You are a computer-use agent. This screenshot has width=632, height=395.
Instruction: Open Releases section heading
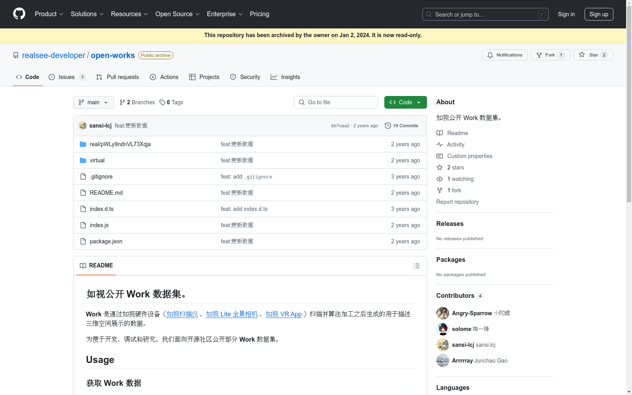coord(450,224)
